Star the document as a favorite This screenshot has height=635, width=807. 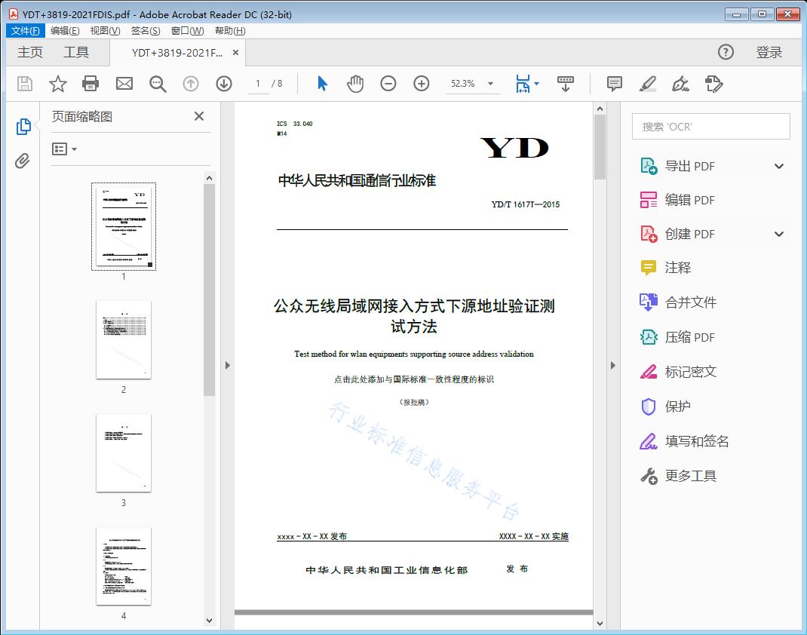[57, 84]
